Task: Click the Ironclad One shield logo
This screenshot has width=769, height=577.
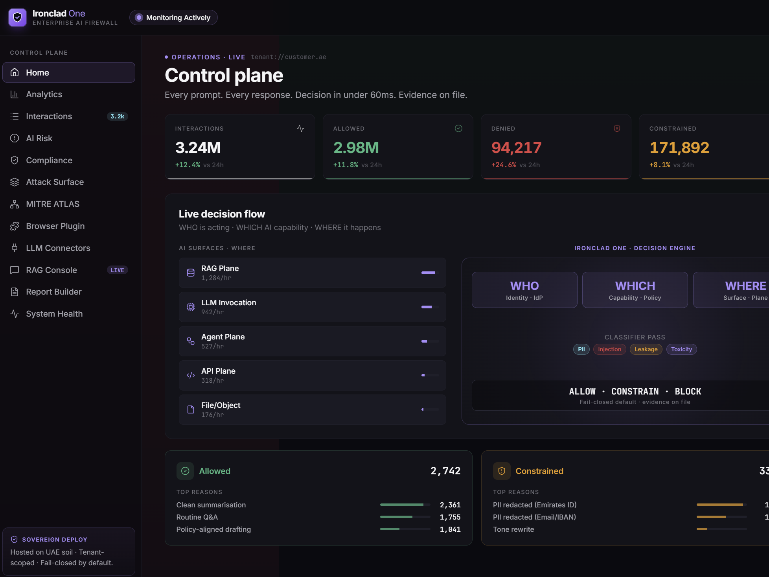Action: (17, 18)
